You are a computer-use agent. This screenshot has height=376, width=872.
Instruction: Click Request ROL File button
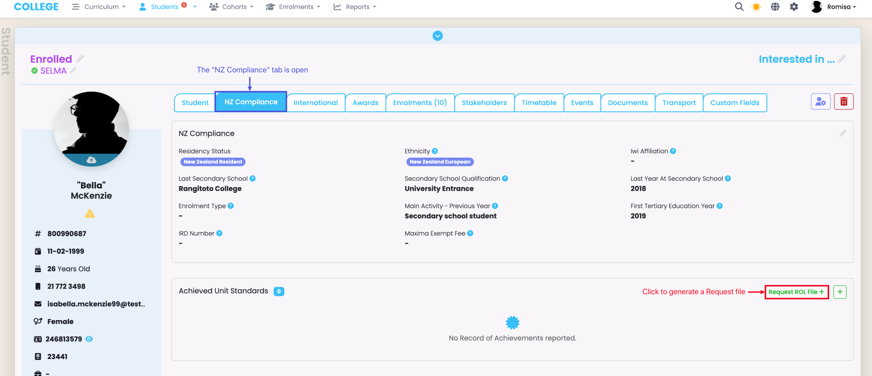point(796,292)
